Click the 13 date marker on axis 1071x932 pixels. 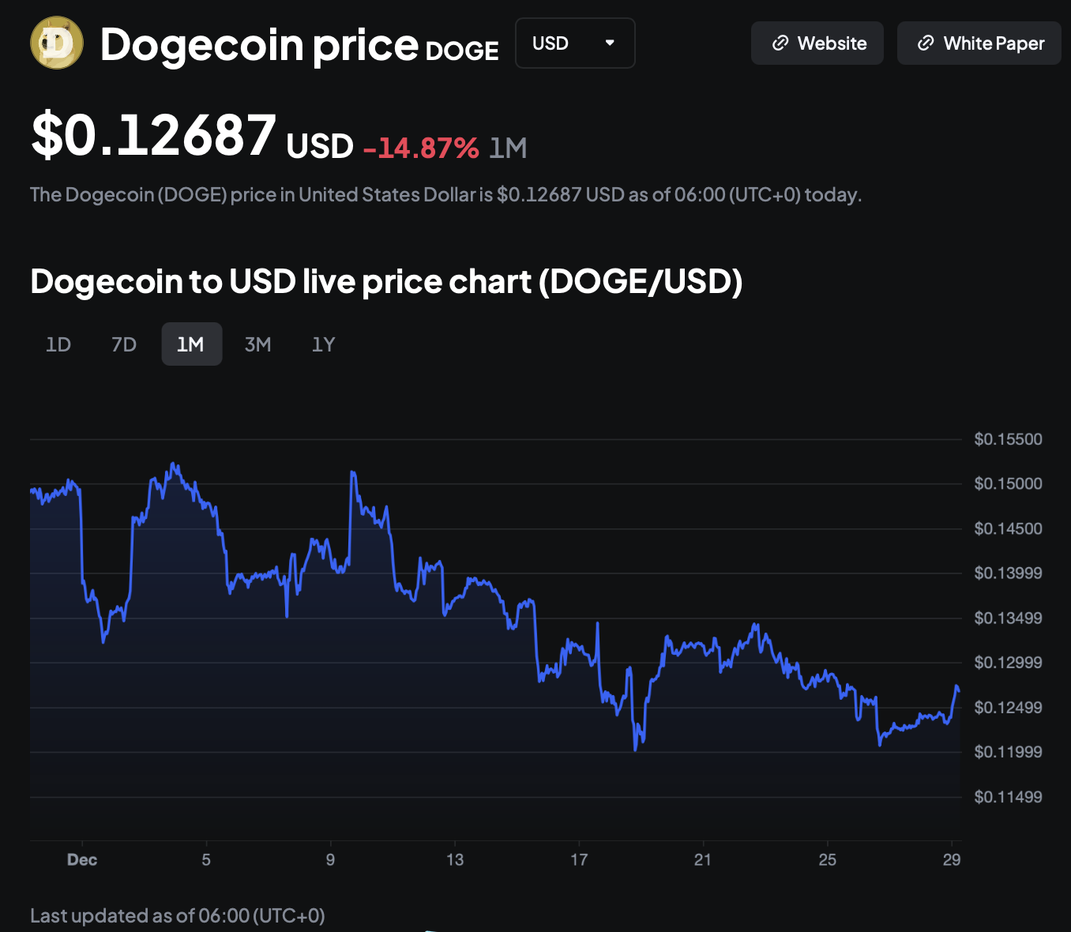click(x=455, y=859)
